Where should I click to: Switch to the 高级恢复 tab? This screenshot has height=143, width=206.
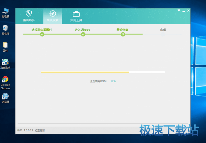coord(53,16)
